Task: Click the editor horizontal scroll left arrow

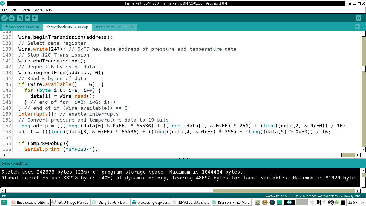Action: coord(4,155)
